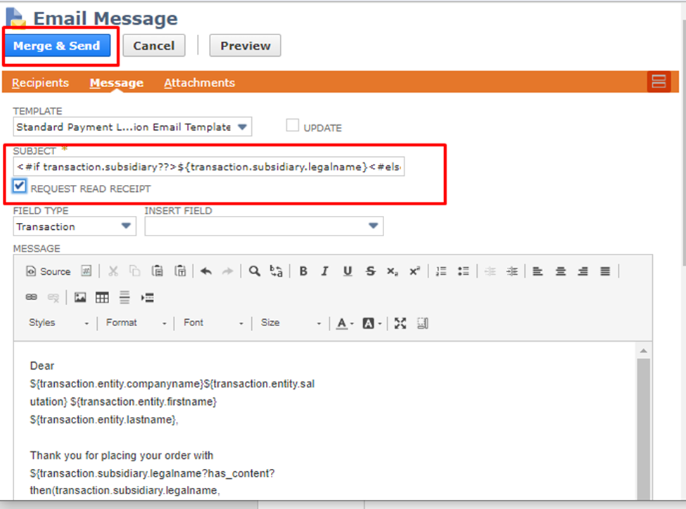
Task: Align text left
Action: (x=538, y=271)
